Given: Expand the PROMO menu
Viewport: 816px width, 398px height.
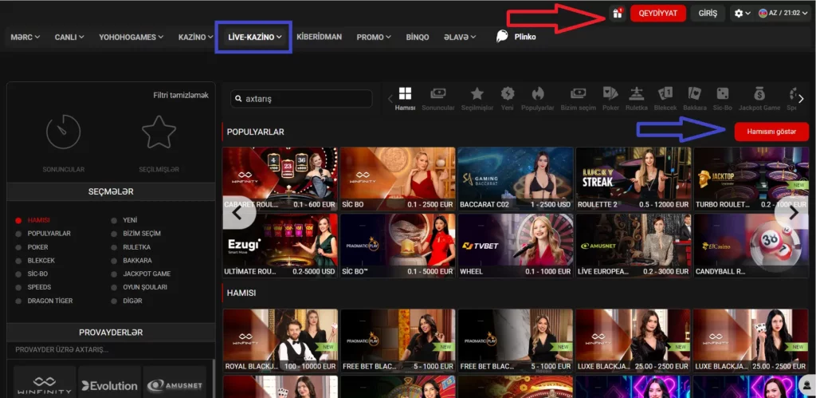Looking at the screenshot, I should pos(374,37).
